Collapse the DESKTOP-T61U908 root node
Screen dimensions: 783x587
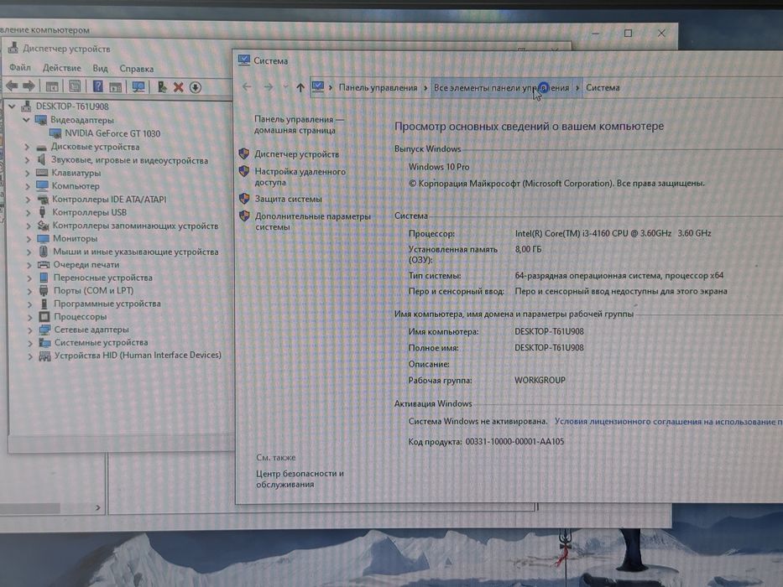pos(12,106)
